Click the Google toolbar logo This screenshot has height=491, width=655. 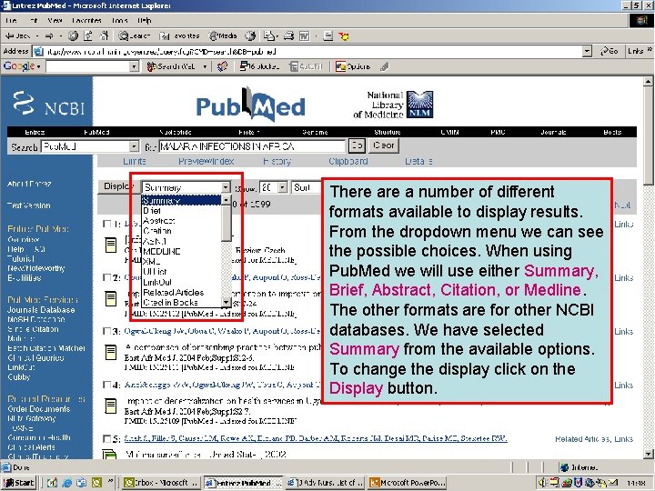click(x=21, y=66)
